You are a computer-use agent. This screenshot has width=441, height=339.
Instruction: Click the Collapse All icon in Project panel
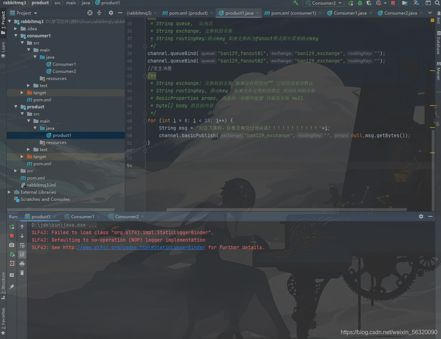tap(99, 13)
